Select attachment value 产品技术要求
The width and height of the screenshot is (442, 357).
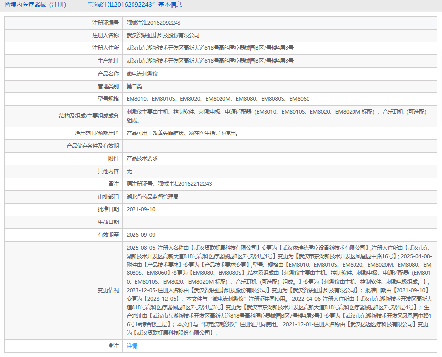click(x=142, y=159)
